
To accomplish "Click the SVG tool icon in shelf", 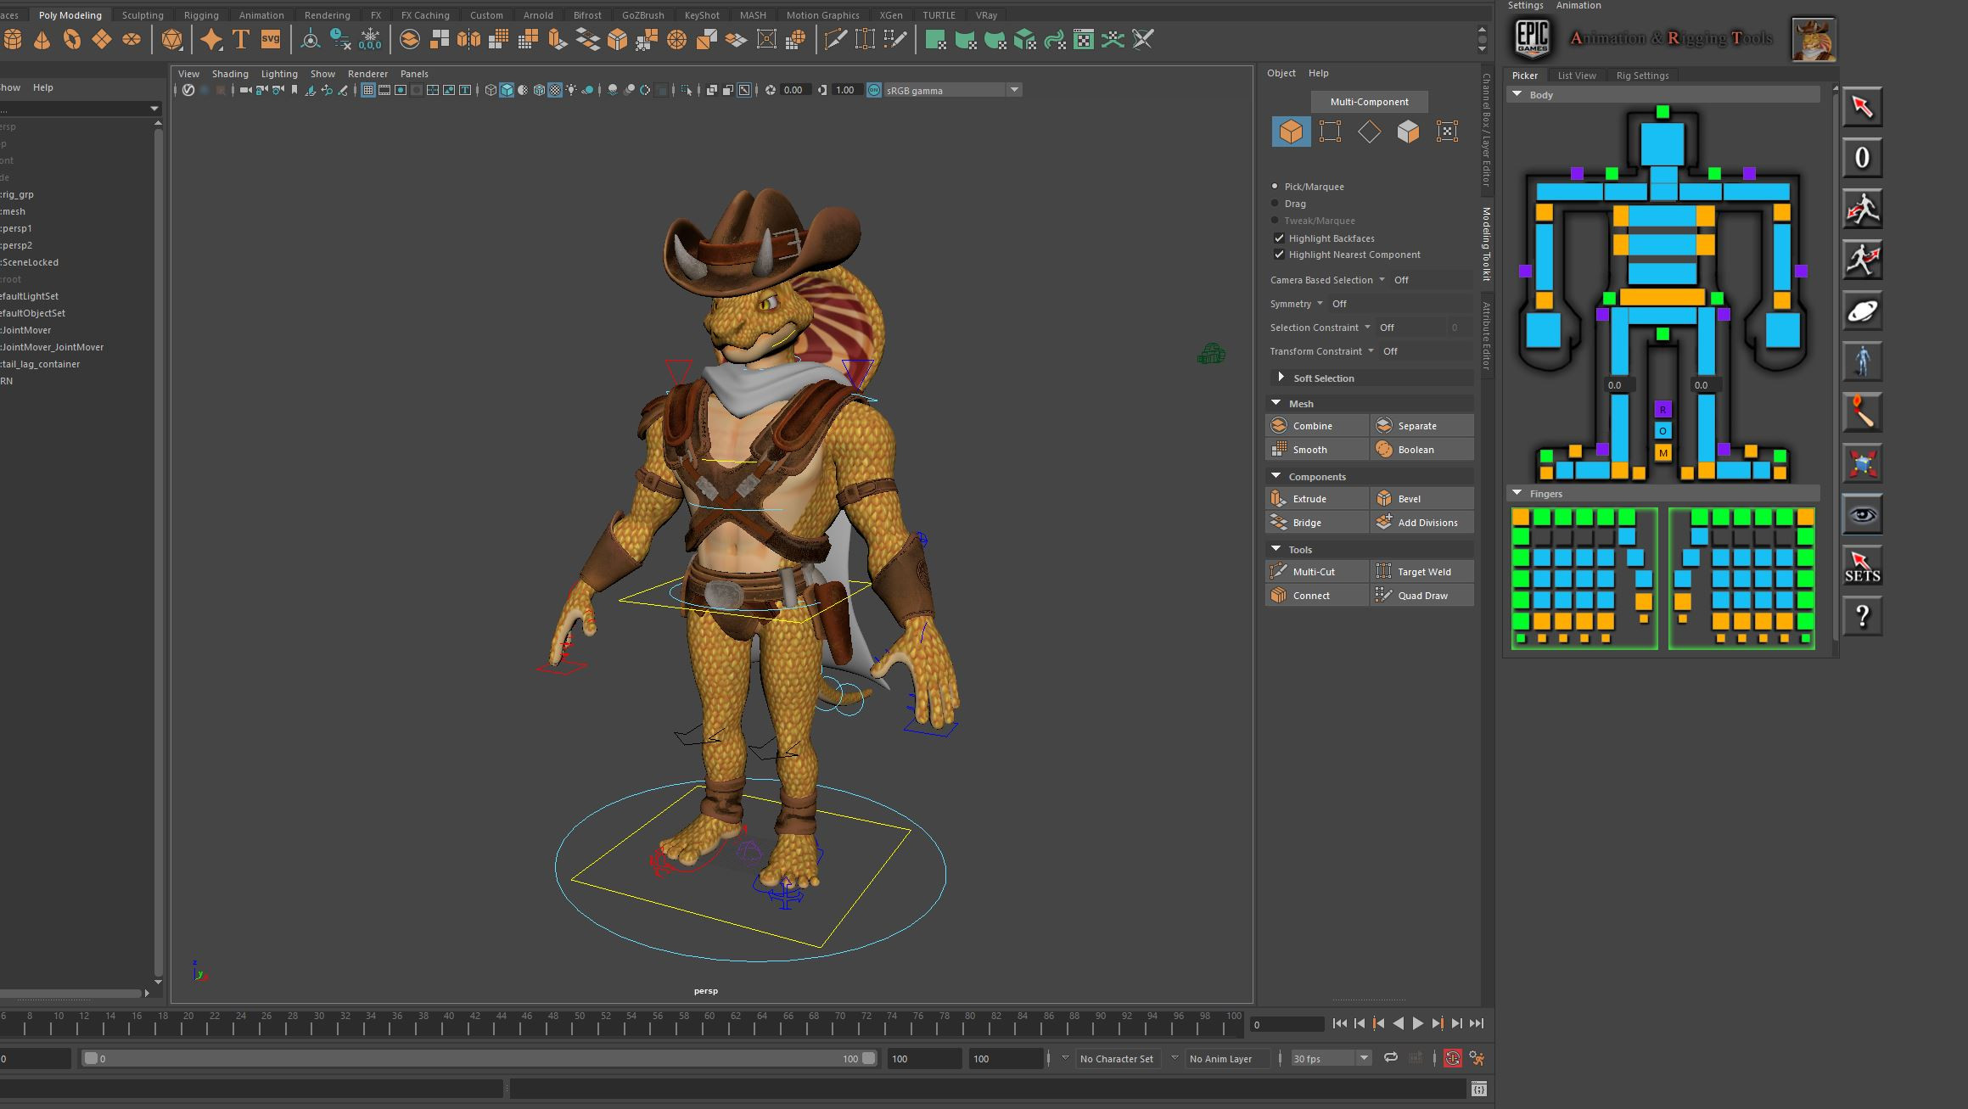I will 271,40.
